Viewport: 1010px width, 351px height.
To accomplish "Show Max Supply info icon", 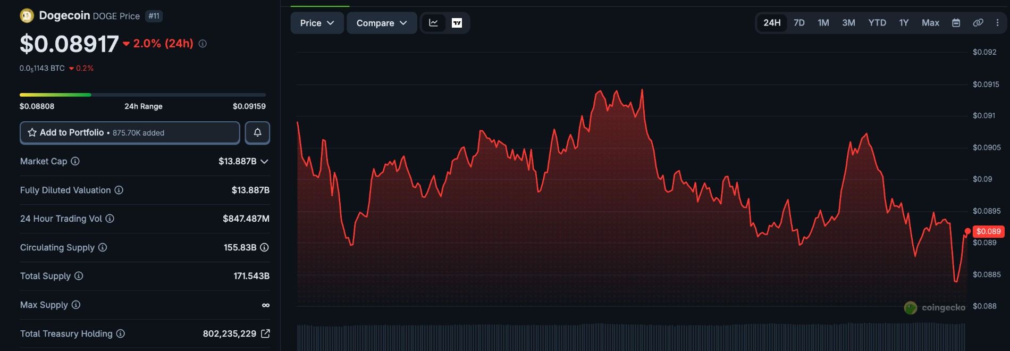I will pos(76,305).
